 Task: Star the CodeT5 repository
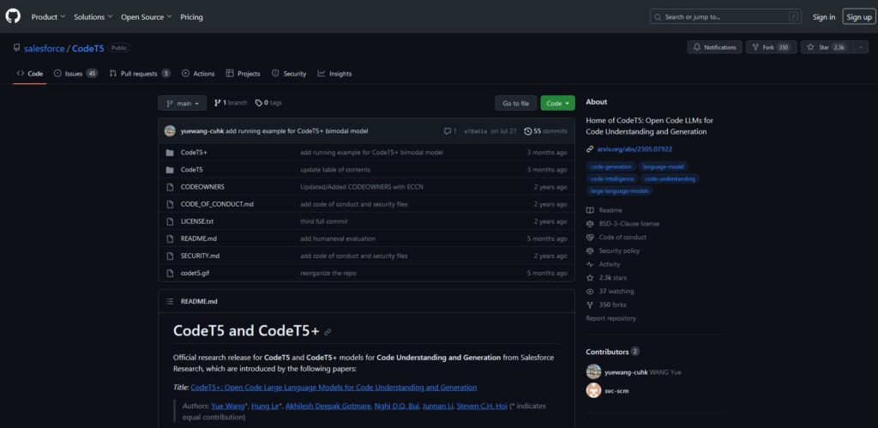(822, 47)
